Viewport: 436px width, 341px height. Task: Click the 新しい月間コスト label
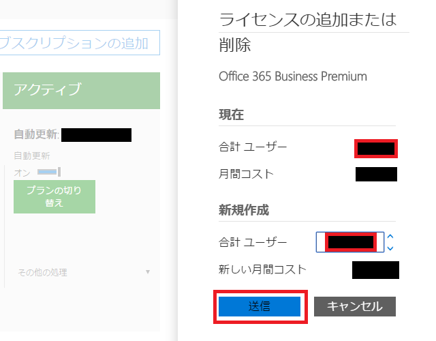[263, 269]
